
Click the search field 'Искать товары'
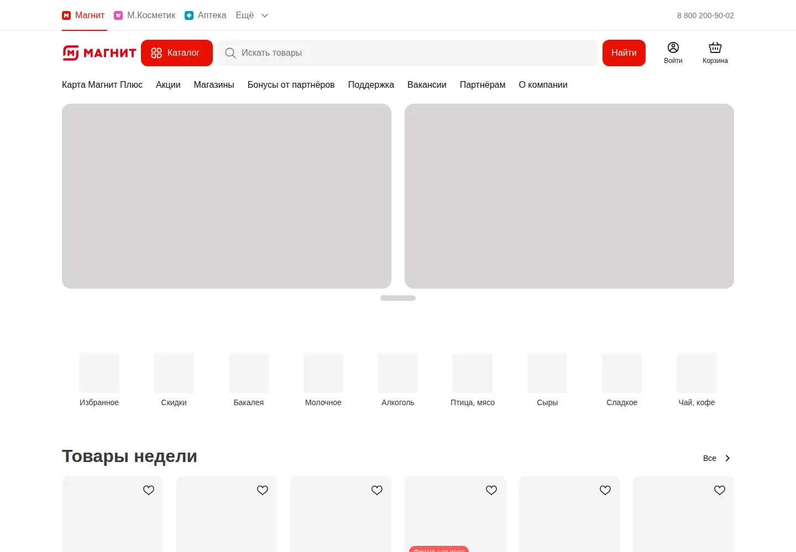pyautogui.click(x=407, y=53)
